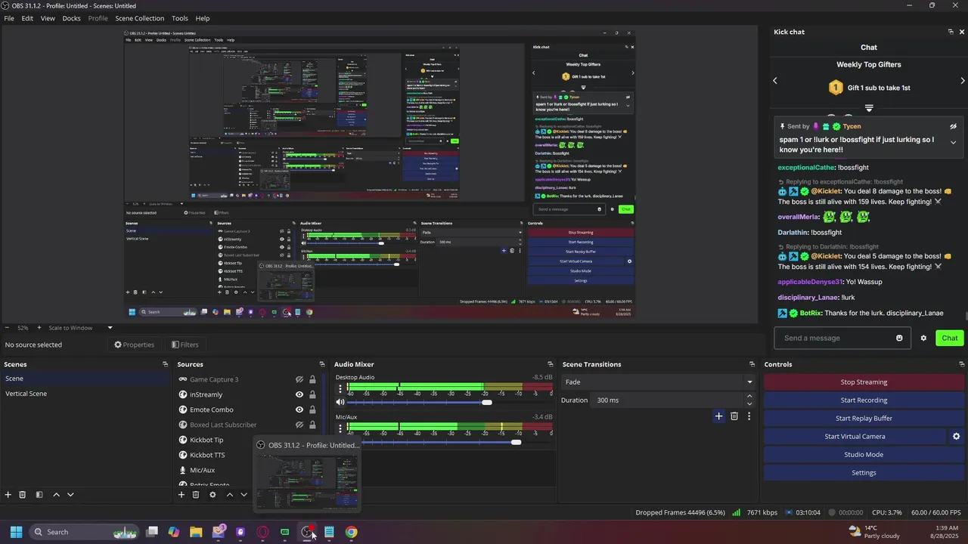Image resolution: width=968 pixels, height=544 pixels.
Task: Open Virtual Camera settings gear
Action: coord(956,437)
